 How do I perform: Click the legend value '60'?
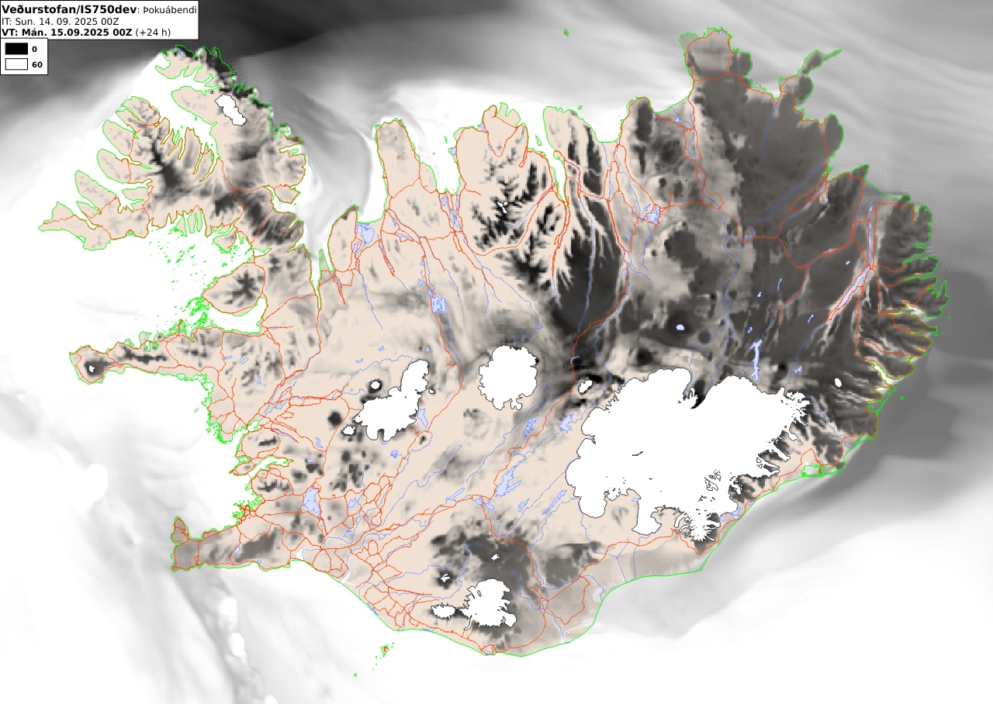tap(36, 64)
